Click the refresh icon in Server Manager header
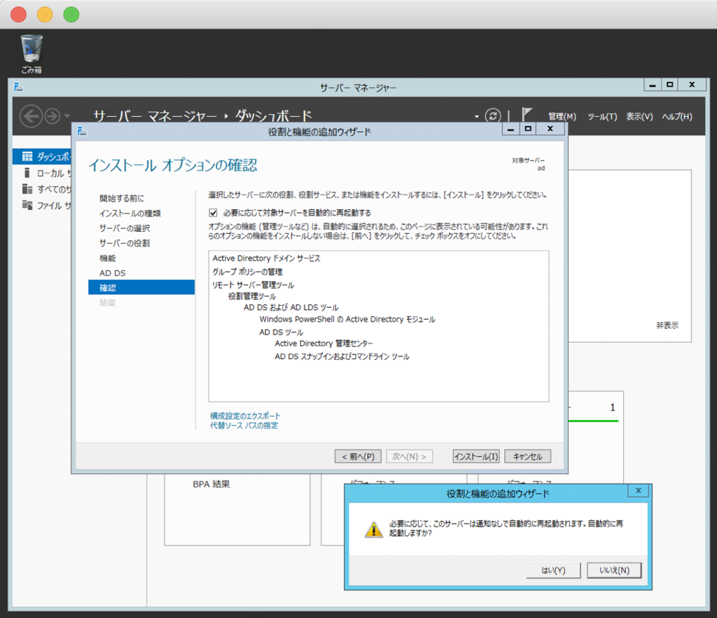Image resolution: width=717 pixels, height=618 pixels. (493, 115)
